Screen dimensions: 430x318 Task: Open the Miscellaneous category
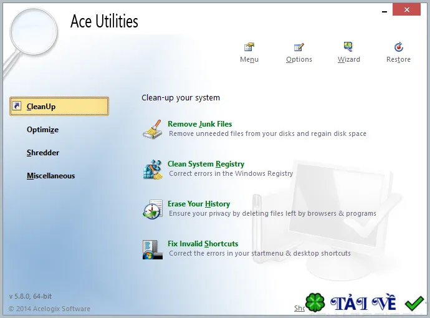tap(50, 176)
